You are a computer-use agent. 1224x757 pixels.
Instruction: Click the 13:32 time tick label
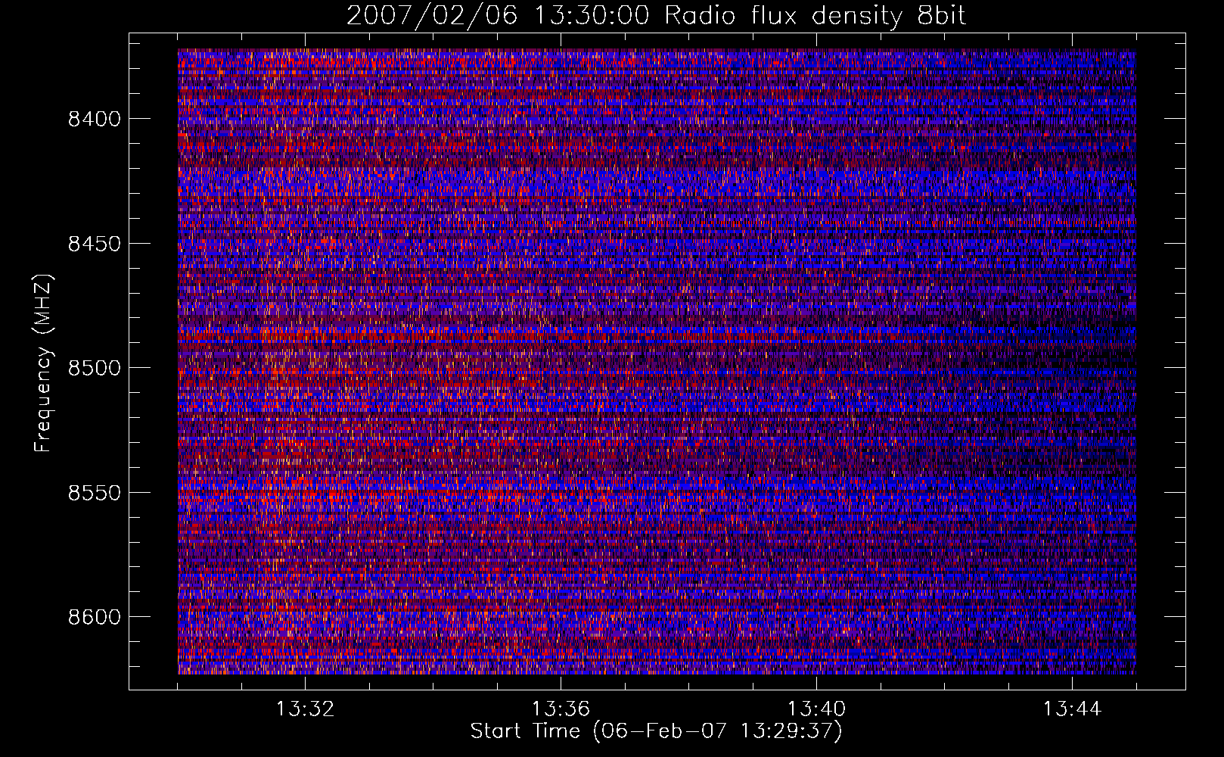305,709
